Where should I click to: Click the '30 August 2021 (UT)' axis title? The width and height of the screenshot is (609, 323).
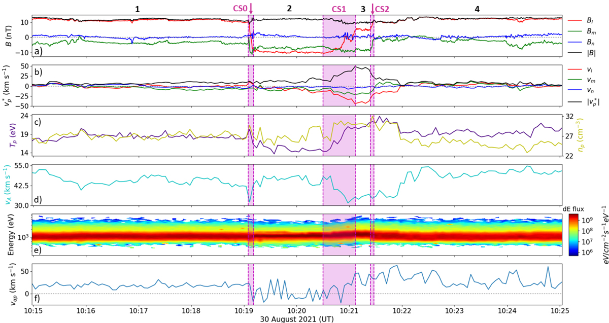(x=296, y=318)
